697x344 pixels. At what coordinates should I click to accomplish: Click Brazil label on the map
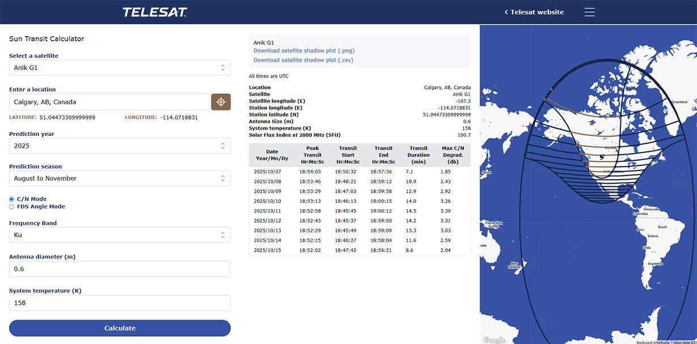pos(662,226)
